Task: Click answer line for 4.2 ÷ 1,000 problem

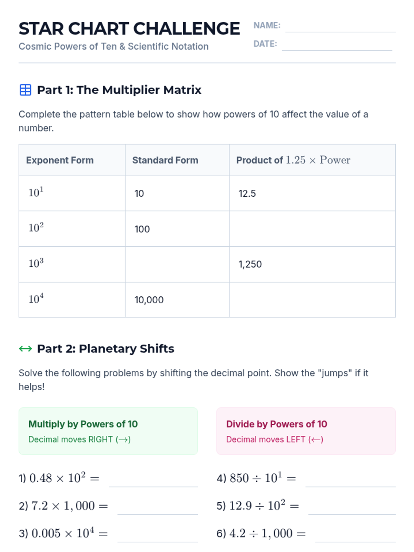Action: pos(355,536)
